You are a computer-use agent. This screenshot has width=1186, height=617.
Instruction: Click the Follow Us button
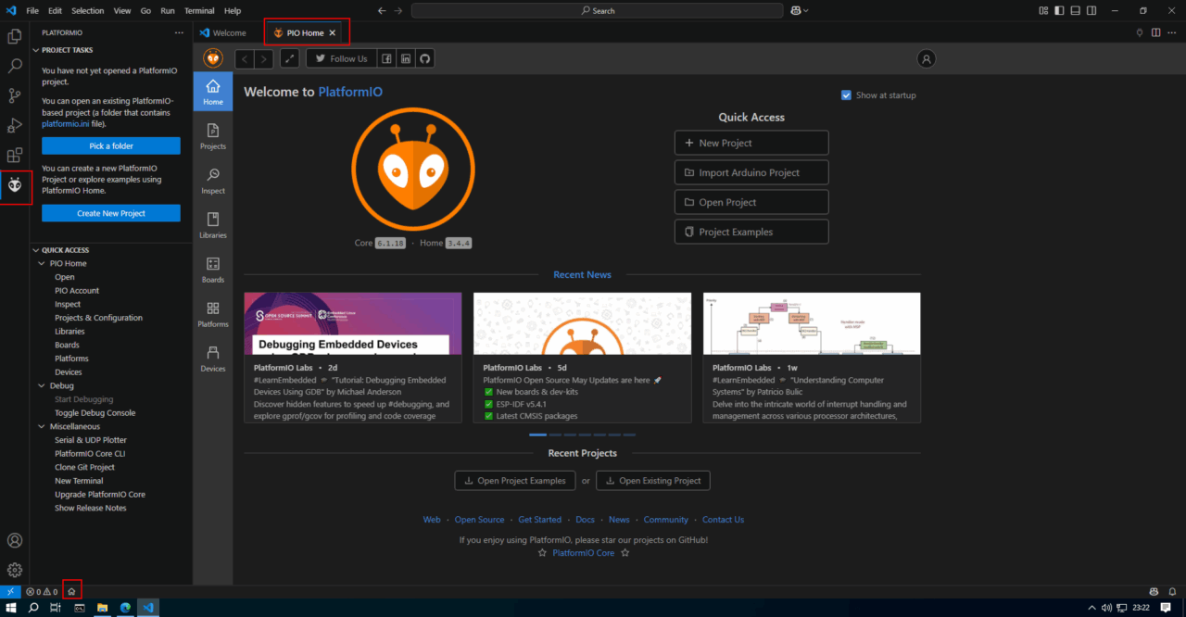tap(341, 58)
